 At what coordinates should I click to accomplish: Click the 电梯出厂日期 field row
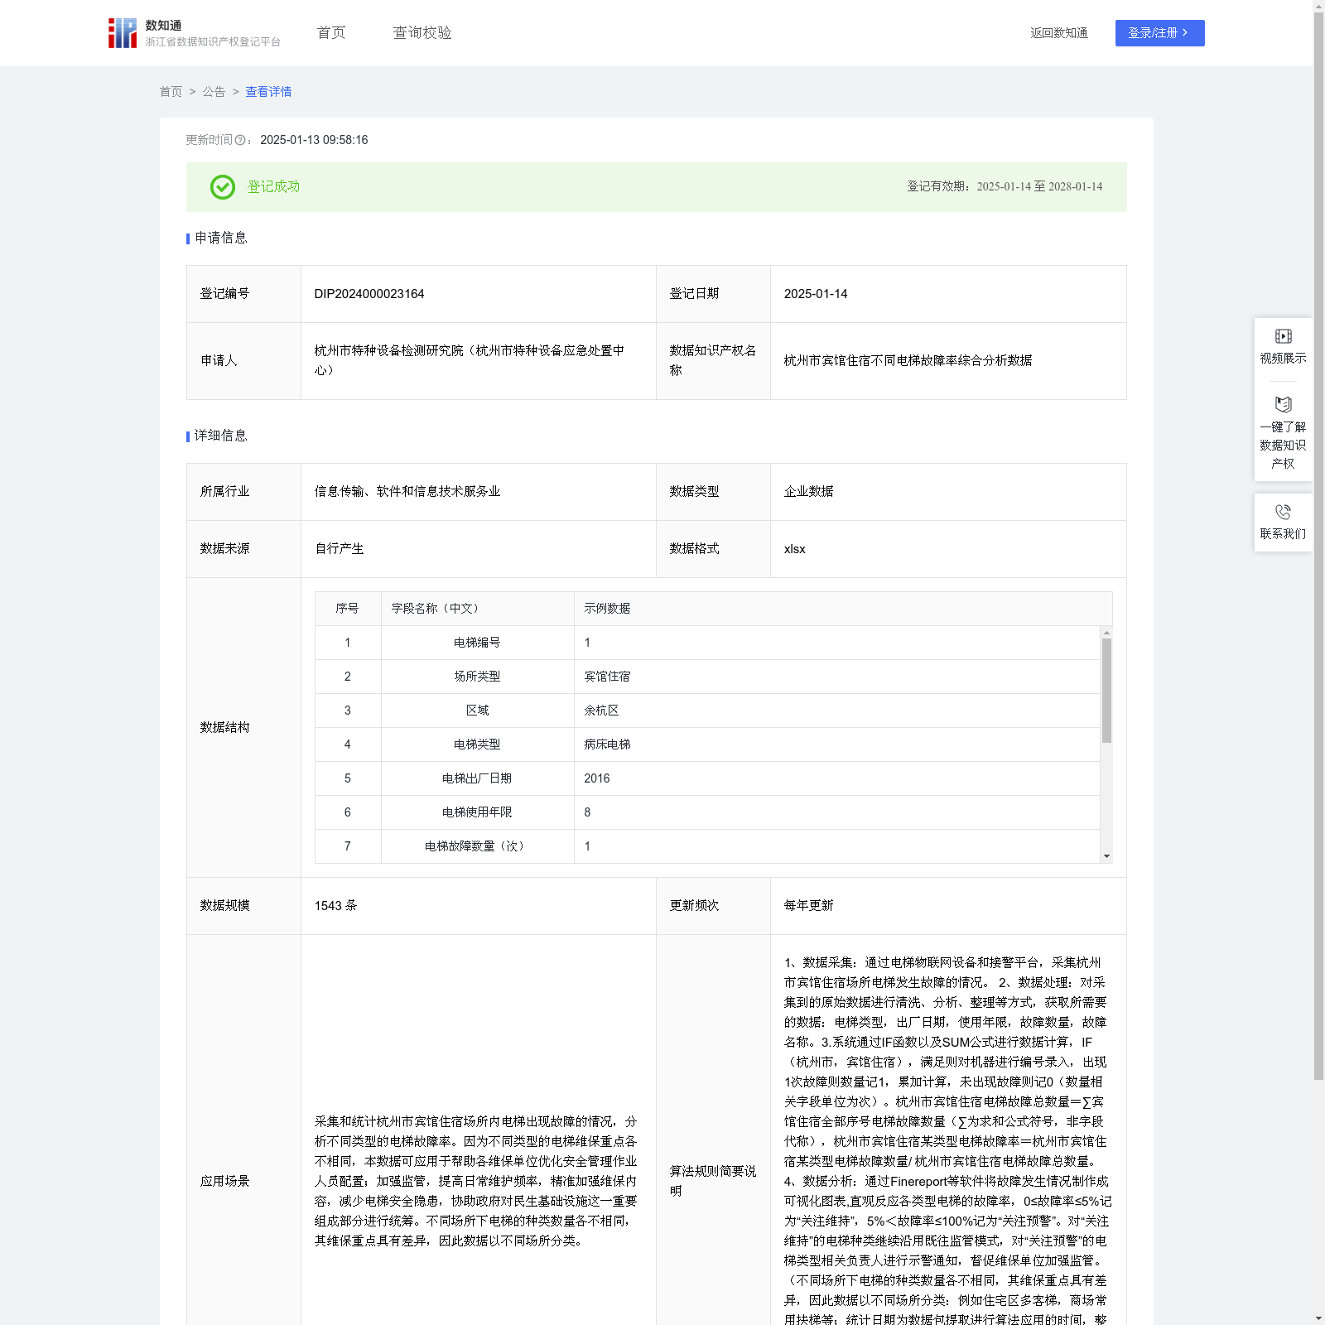tap(708, 778)
